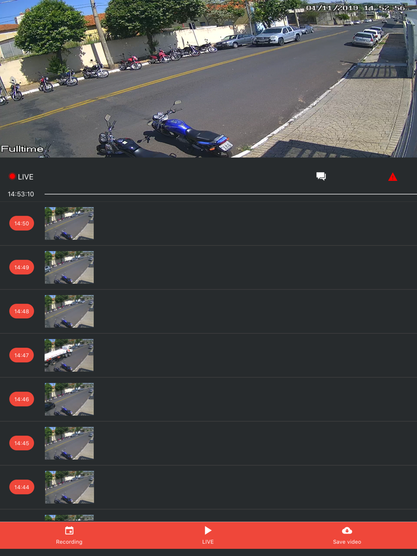Select the 14:47 time badge
Viewport: 417px width, 556px height.
click(x=22, y=355)
